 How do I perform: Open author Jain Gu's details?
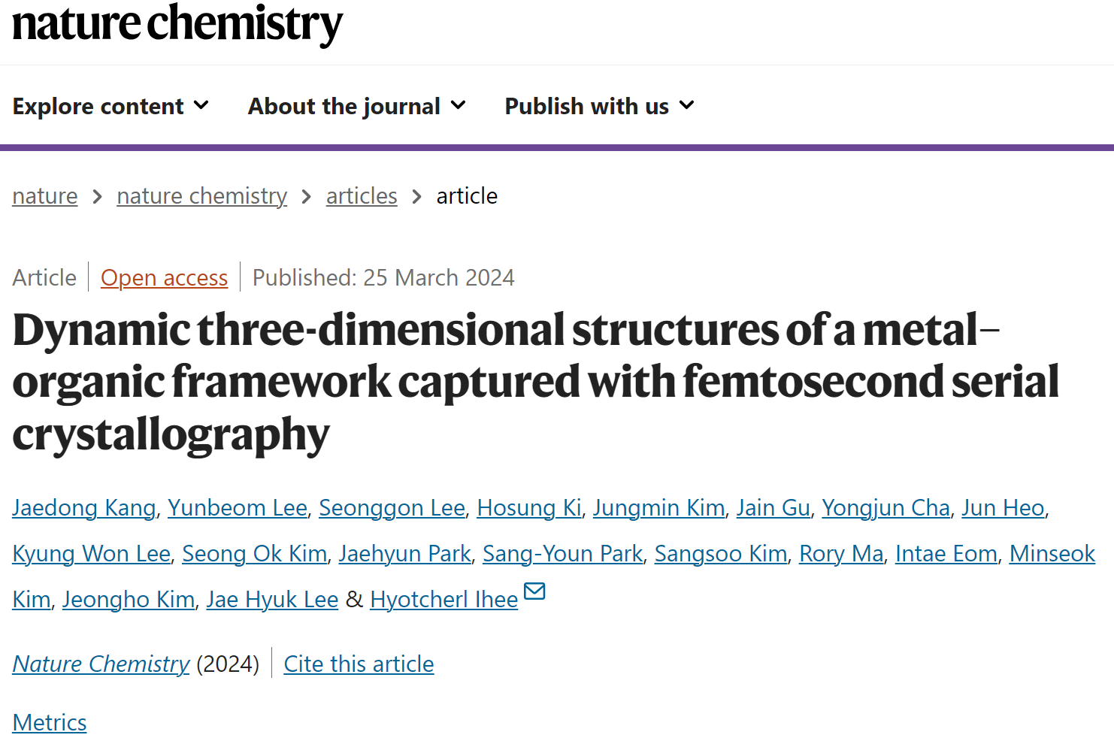(773, 508)
